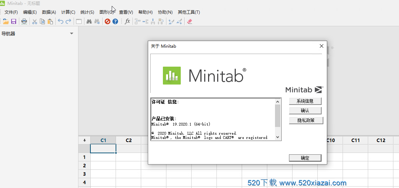Open the 图形(G) menu
This screenshot has width=399, height=188.
[x=106, y=12]
